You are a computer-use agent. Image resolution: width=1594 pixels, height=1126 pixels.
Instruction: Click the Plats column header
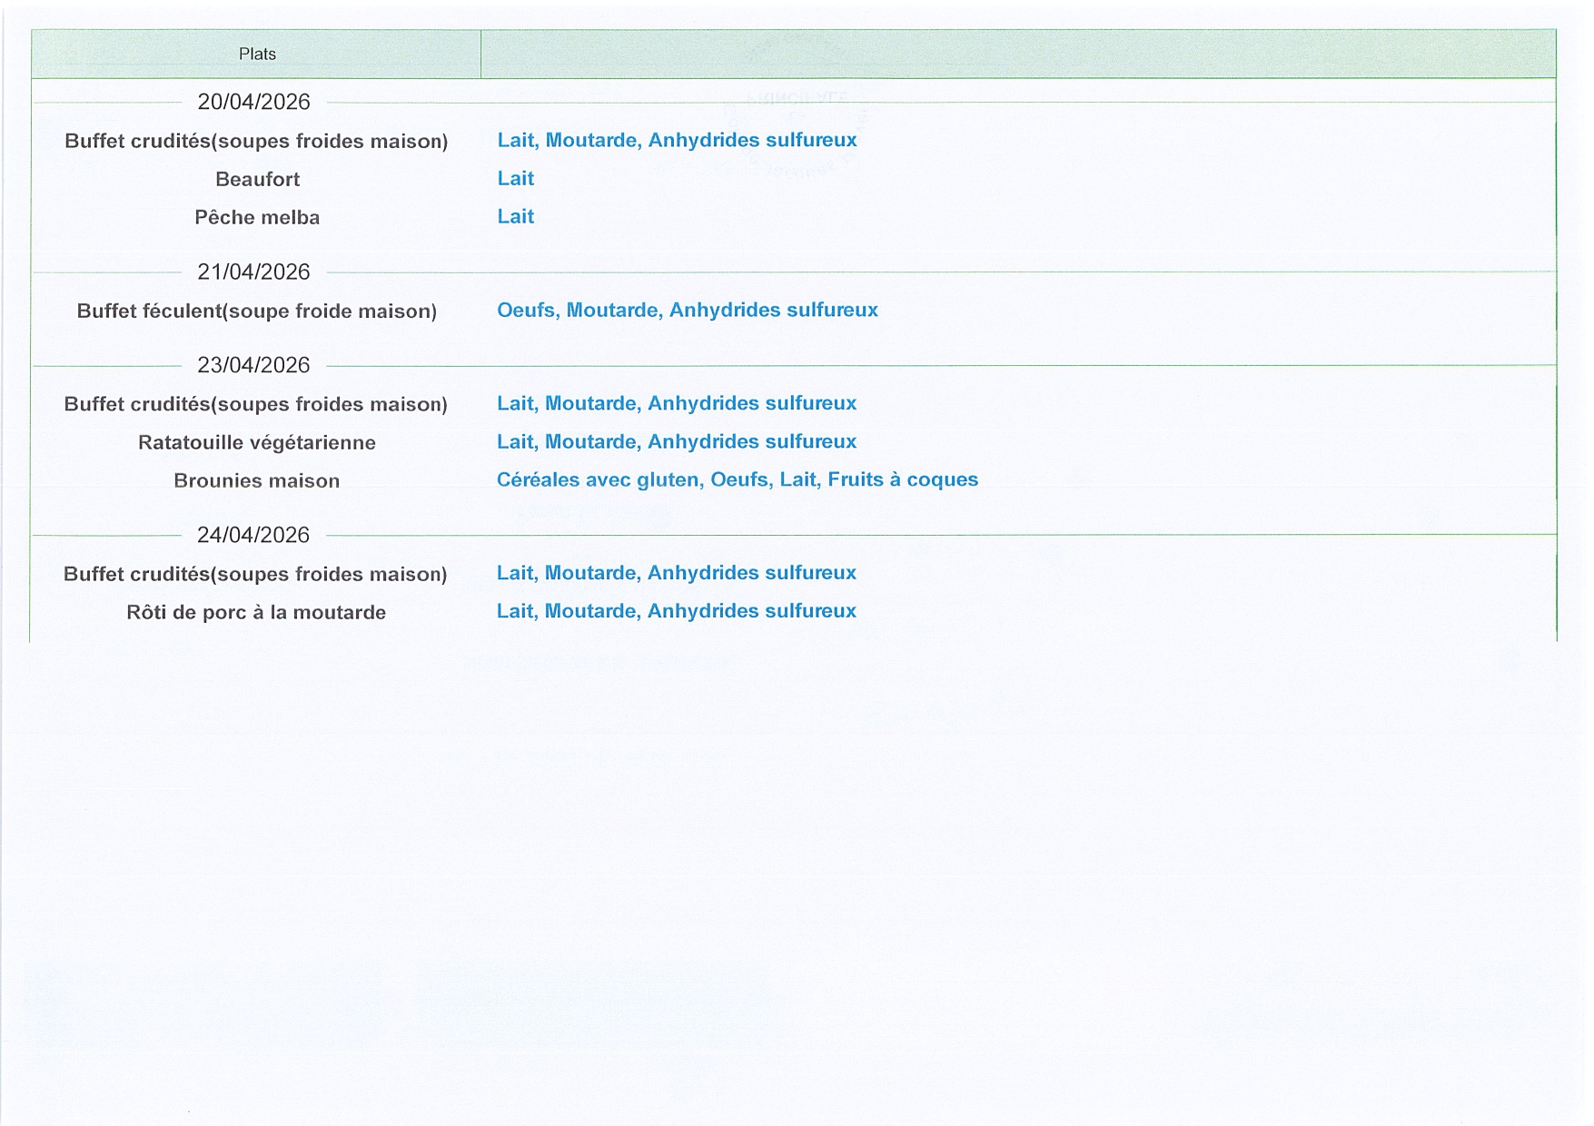tap(257, 54)
